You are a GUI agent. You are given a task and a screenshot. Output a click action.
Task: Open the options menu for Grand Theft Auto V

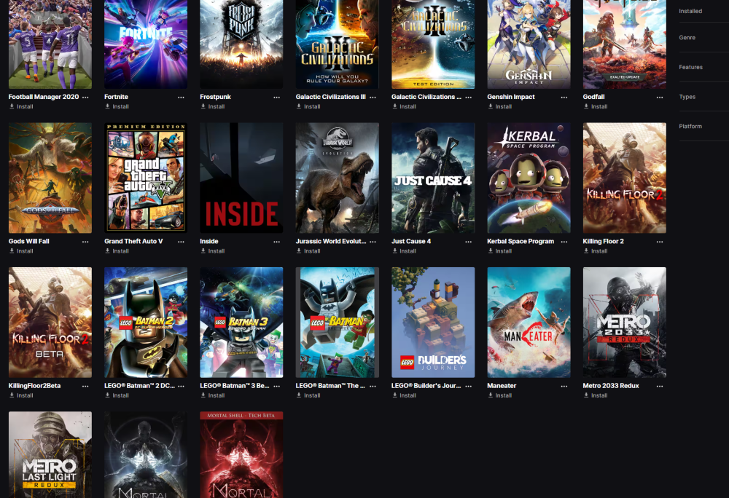[181, 242]
